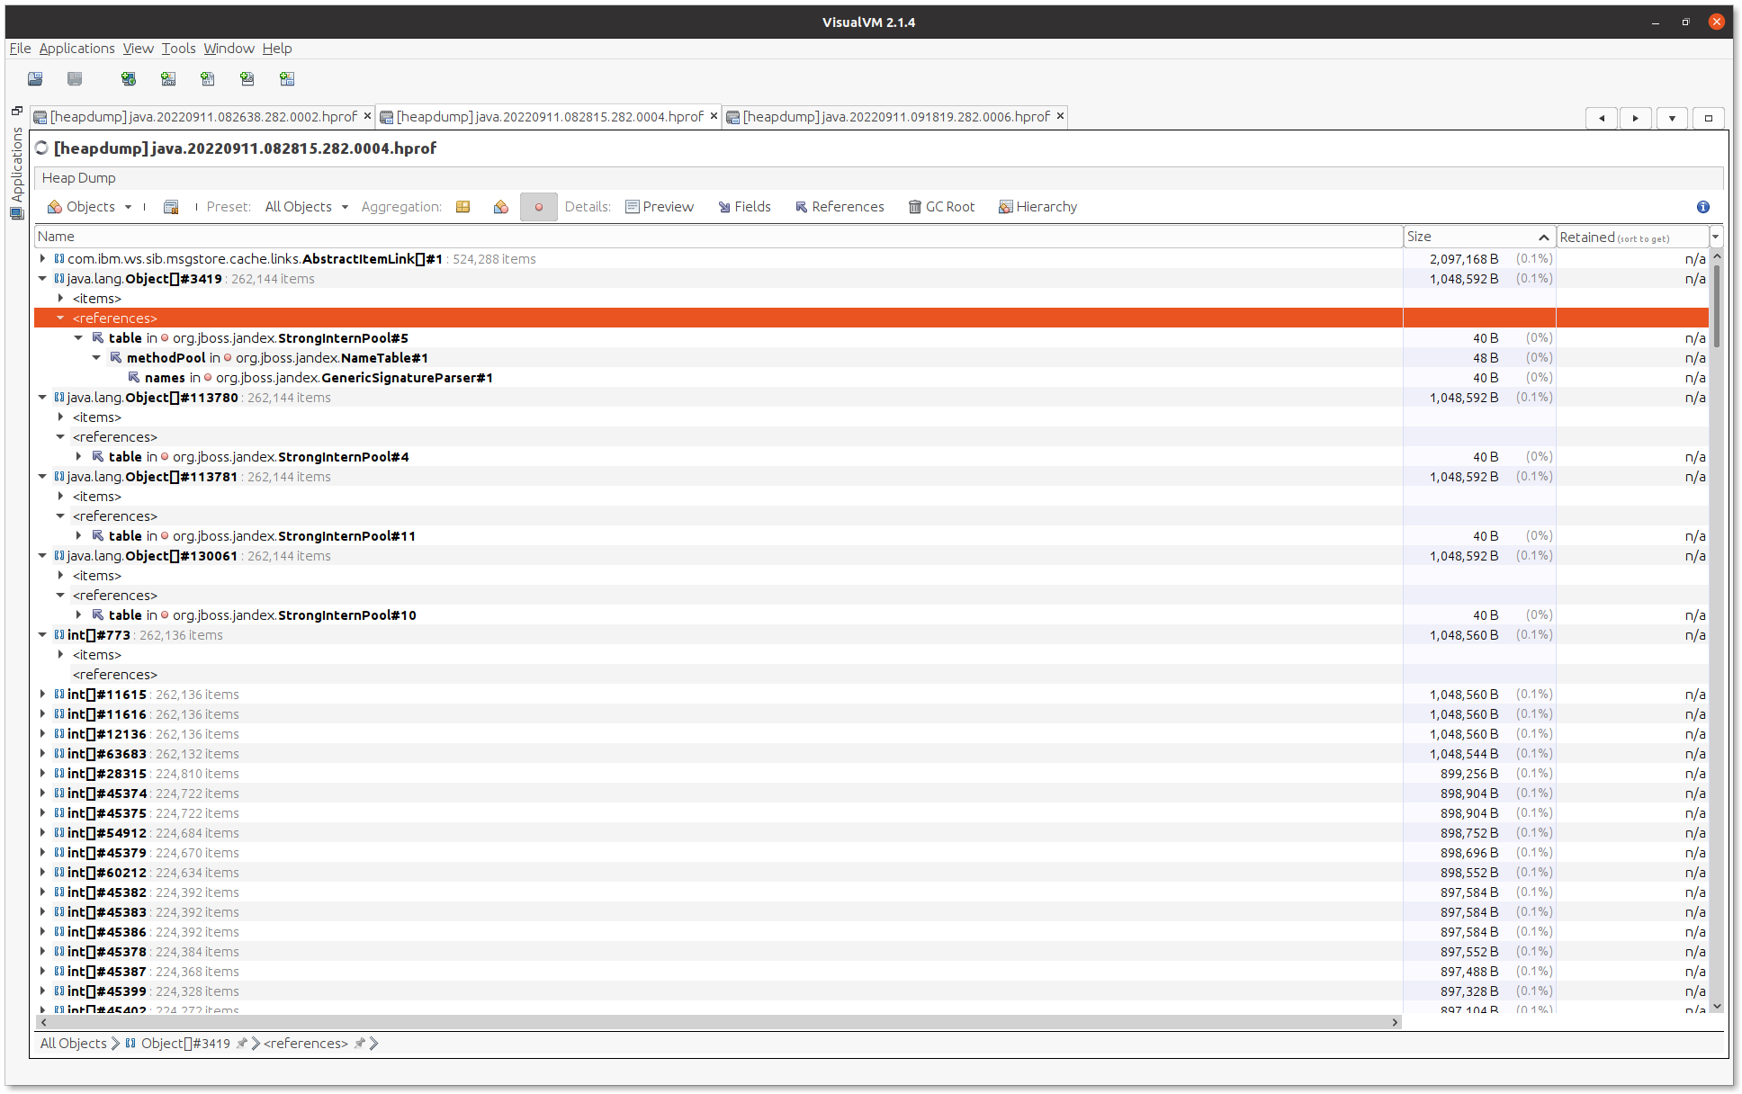Toggle the References details view
Image resolution: width=1742 pixels, height=1094 pixels.
[840, 207]
